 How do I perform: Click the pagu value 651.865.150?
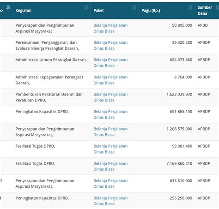[181, 112]
